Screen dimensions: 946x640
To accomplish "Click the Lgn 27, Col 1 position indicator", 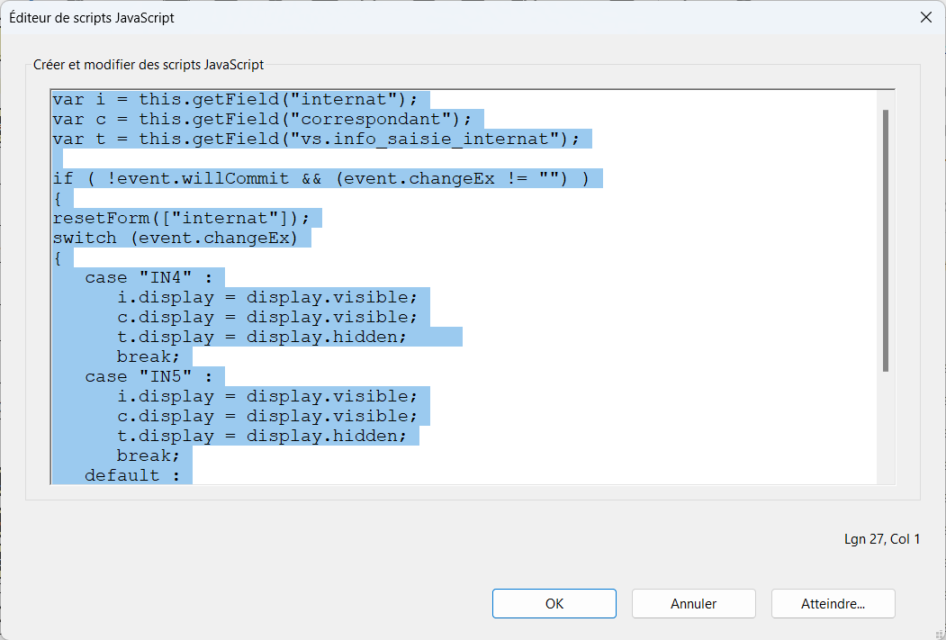I will [x=881, y=539].
